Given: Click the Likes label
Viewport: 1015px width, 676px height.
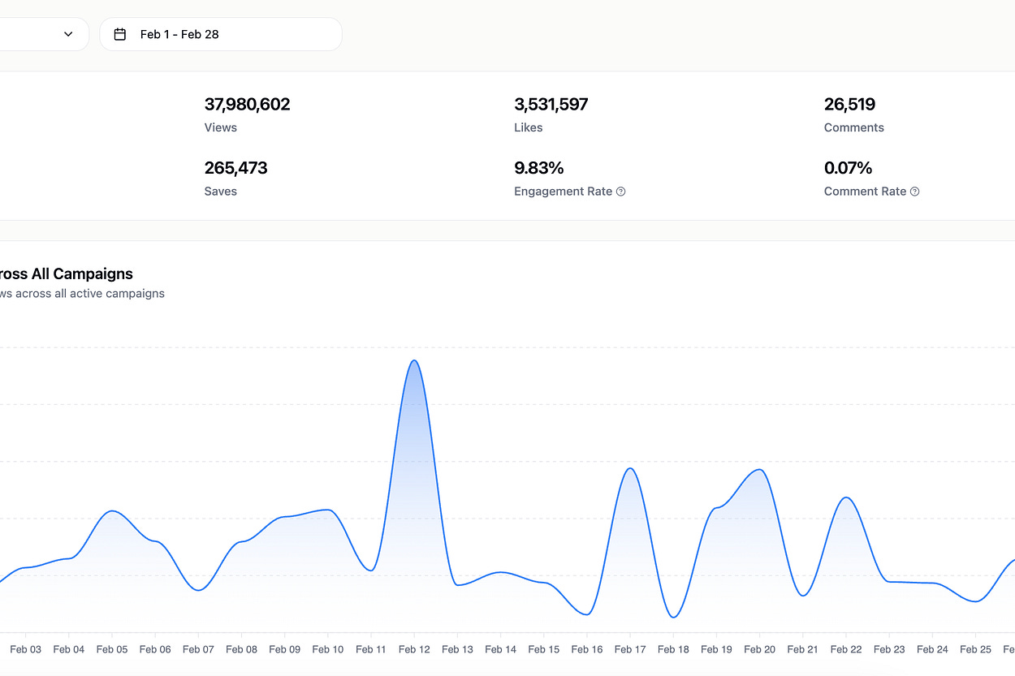Looking at the screenshot, I should 529,127.
